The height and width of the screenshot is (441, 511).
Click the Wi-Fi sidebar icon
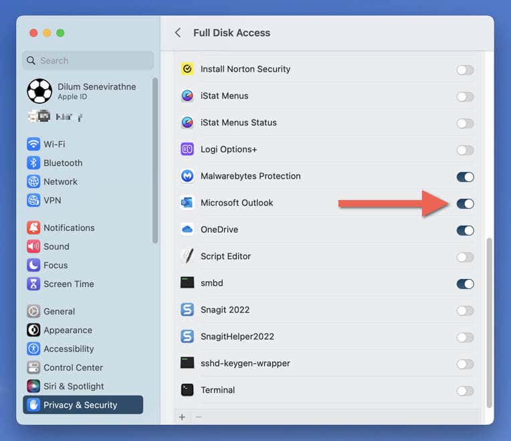(33, 144)
